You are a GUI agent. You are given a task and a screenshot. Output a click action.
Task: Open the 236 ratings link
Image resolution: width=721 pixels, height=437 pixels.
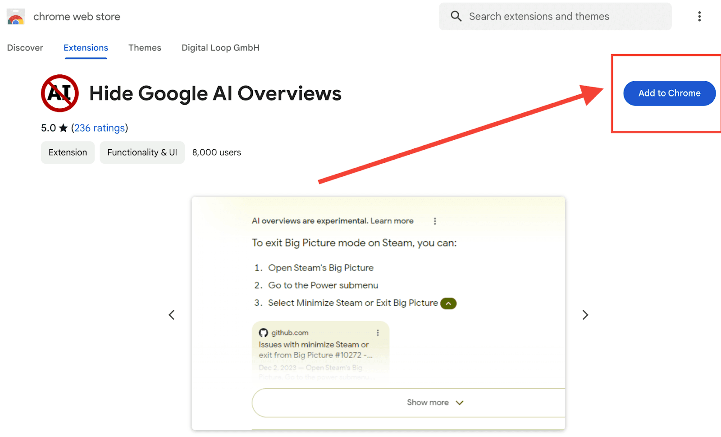pyautogui.click(x=100, y=128)
